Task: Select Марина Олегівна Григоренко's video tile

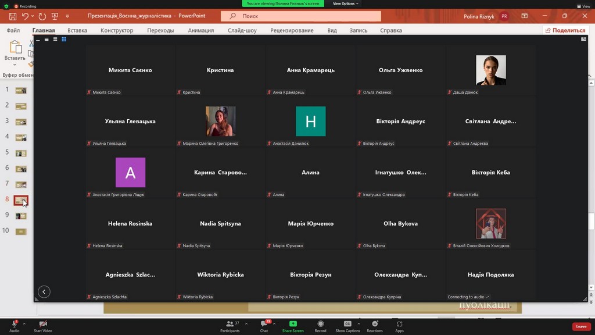Action: click(x=221, y=122)
